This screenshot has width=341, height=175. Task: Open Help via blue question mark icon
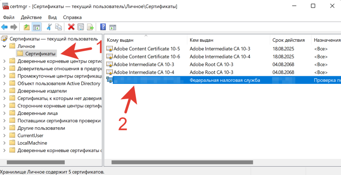[x=103, y=27]
